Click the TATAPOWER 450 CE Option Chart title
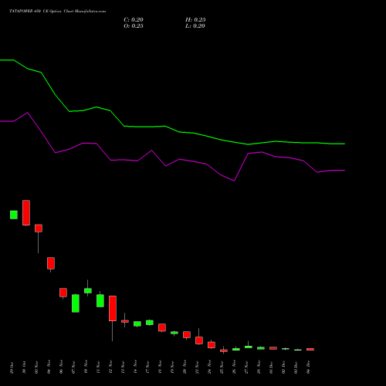Image resolution: width=386 pixels, height=386 pixels. (x=58, y=12)
